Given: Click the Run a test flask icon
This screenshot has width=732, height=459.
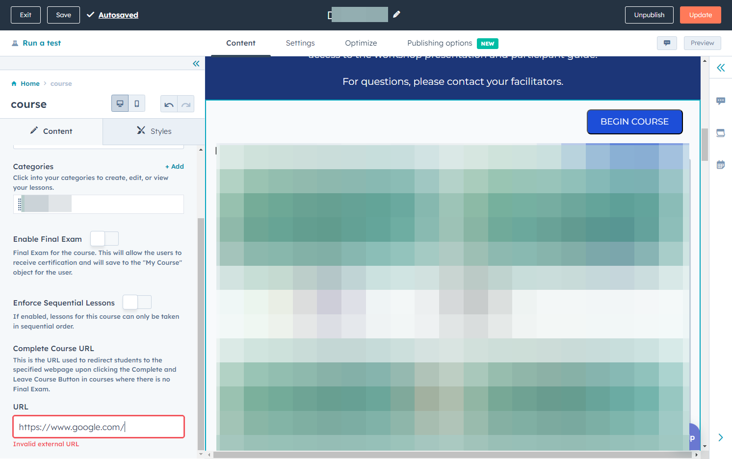Looking at the screenshot, I should pos(15,43).
